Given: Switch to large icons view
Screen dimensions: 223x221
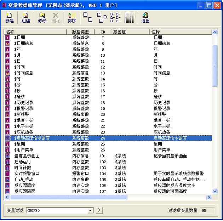Looking at the screenshot, I should tap(88, 17).
